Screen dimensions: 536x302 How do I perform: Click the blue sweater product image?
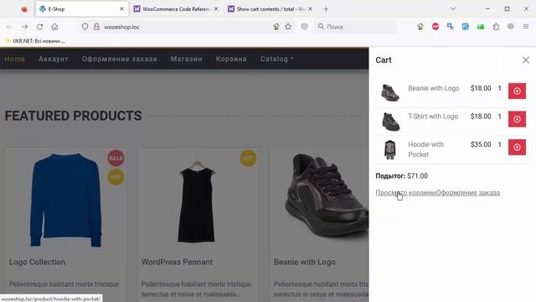[65, 200]
